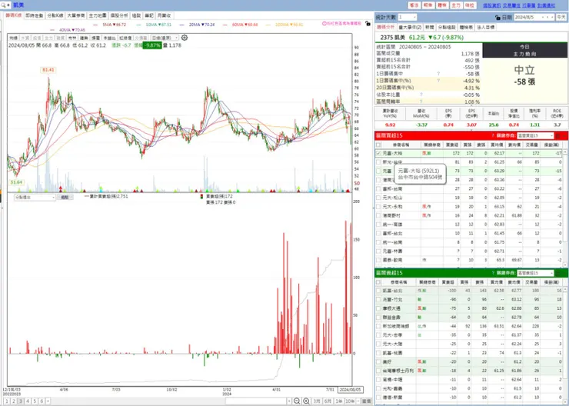Toggle the lock icon above the price chart

[368, 23]
